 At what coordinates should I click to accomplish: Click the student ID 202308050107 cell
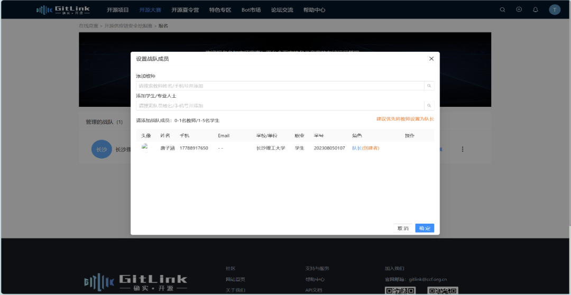click(329, 148)
